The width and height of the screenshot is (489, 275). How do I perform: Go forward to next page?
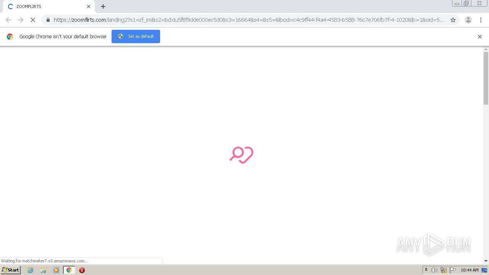pyautogui.click(x=21, y=20)
